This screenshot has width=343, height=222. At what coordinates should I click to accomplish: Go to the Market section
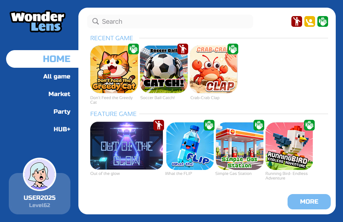(59, 94)
